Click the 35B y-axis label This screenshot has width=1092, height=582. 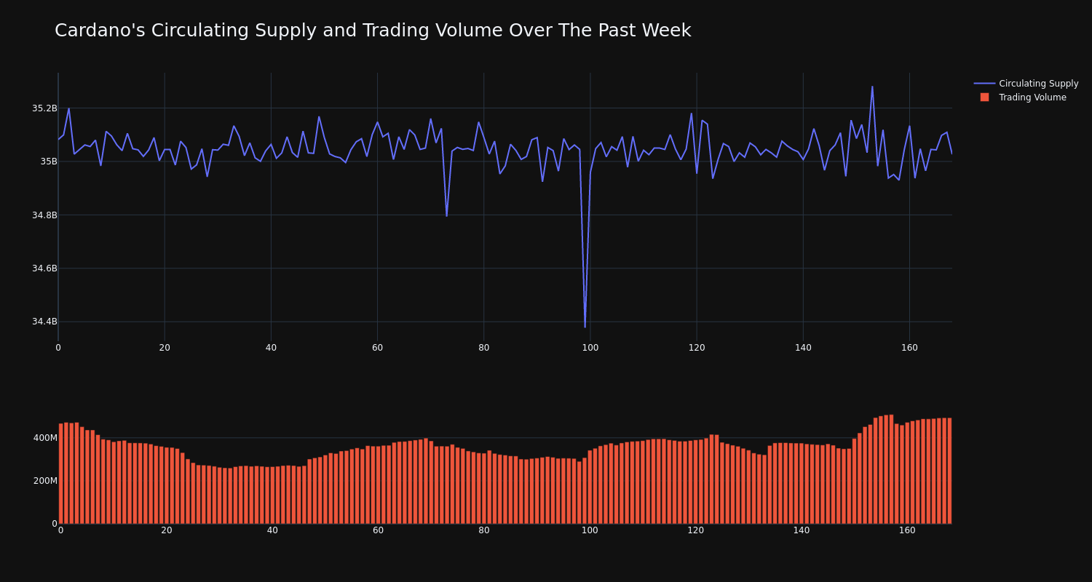[49, 162]
